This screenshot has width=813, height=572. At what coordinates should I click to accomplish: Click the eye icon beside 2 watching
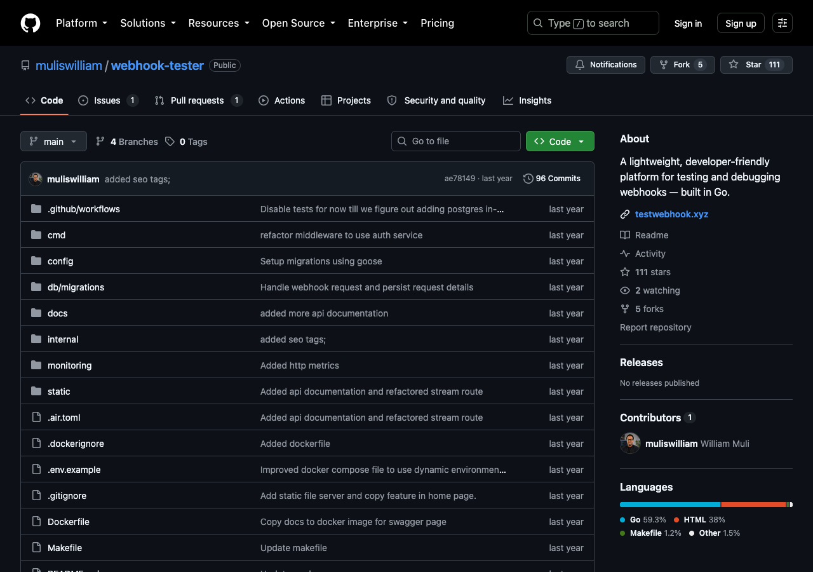pos(625,290)
